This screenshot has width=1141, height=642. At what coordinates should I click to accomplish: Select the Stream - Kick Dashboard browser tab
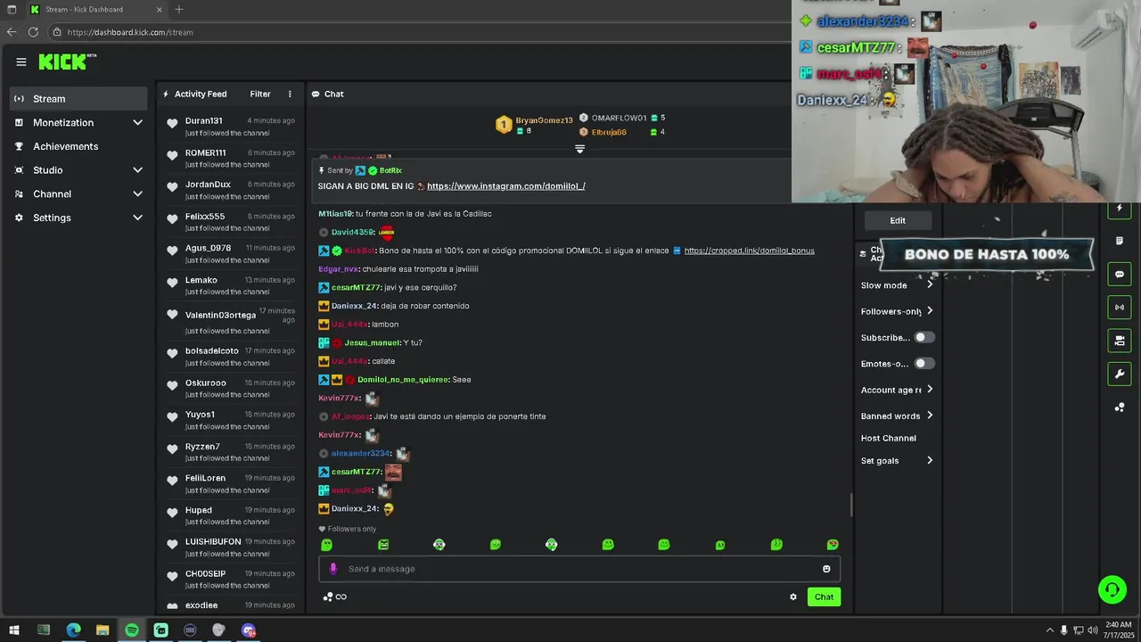click(95, 10)
